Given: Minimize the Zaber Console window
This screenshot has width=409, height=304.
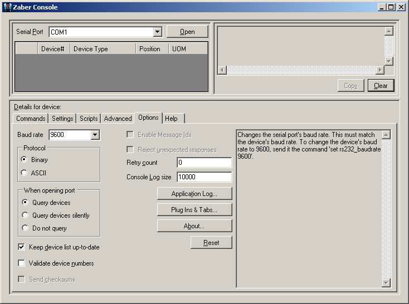Looking at the screenshot, I should [x=382, y=7].
